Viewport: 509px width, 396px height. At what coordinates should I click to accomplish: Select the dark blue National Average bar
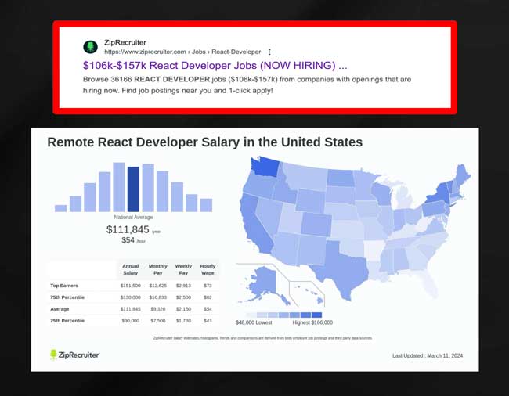tap(133, 189)
